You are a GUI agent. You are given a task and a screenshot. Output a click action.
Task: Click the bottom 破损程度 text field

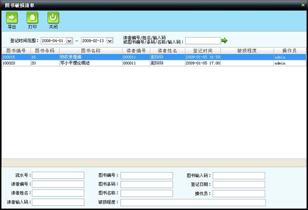[192, 202]
